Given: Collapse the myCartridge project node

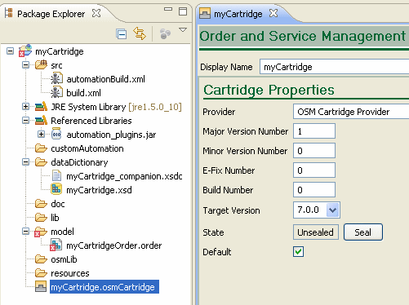Looking at the screenshot, I should click(10, 51).
